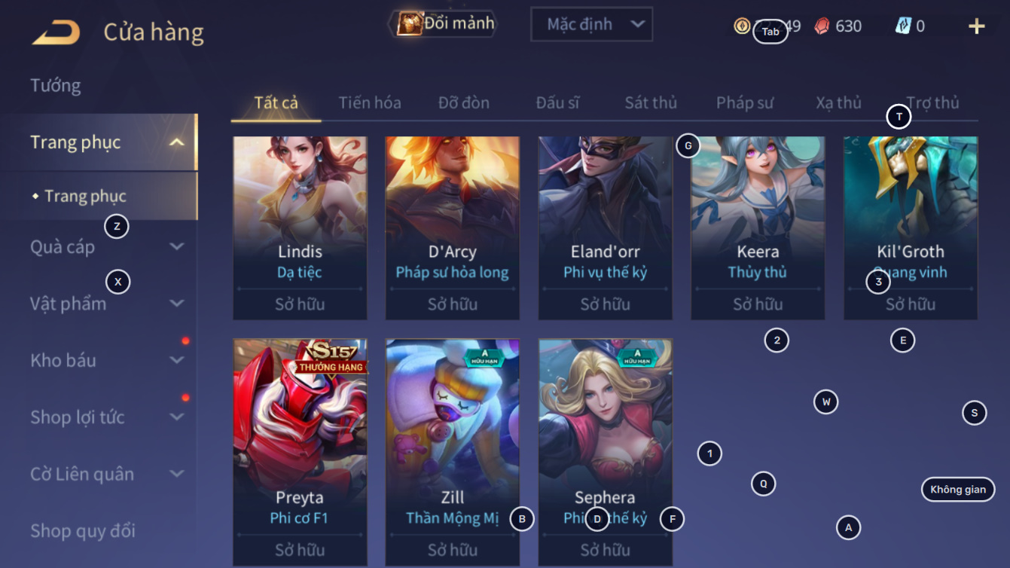
Task: Switch to the Tiến hóa tab
Action: (x=370, y=102)
